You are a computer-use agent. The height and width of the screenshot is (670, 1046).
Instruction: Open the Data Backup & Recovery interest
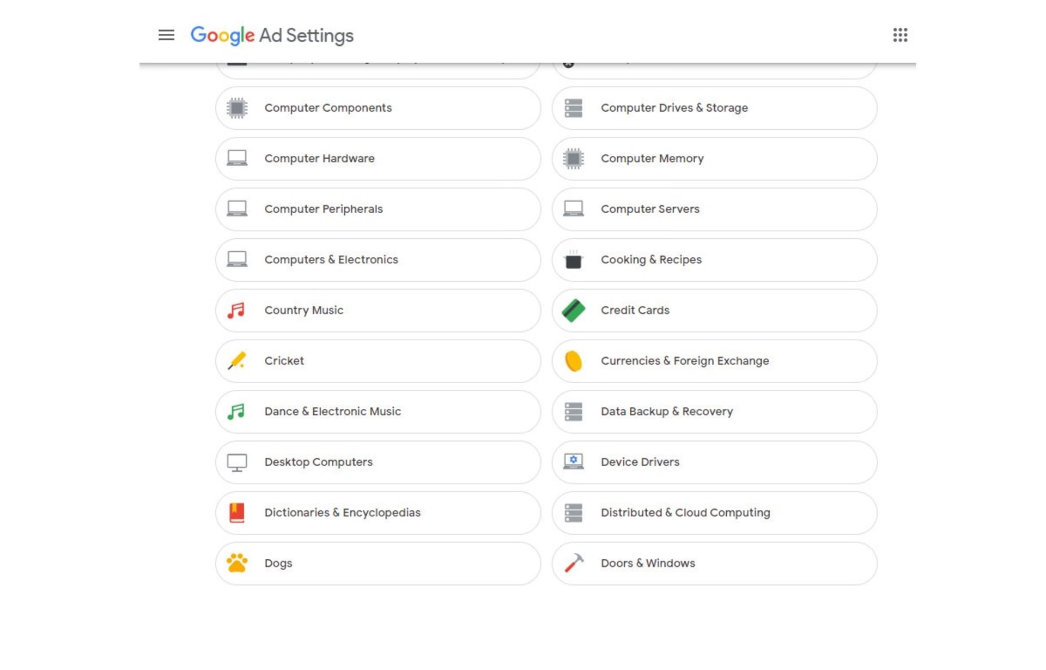[714, 412]
